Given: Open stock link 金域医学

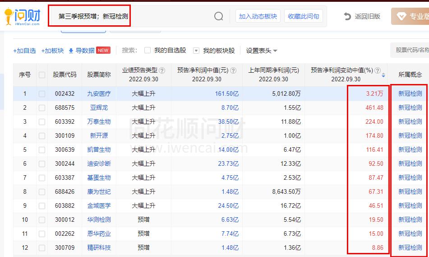Looking at the screenshot, I should 99,206.
